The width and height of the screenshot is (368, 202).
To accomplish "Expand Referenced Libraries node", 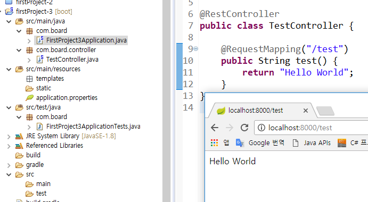I will point(9,146).
